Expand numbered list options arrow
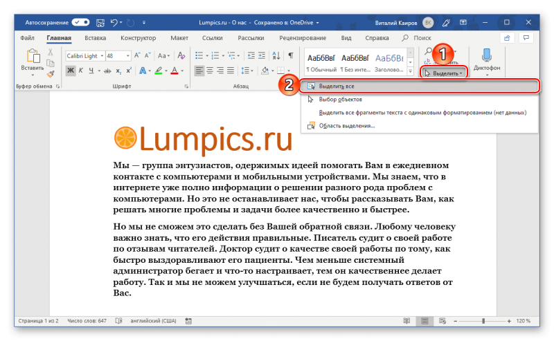Image resolution: width=554 pixels, height=341 pixels. pyautogui.click(x=223, y=56)
